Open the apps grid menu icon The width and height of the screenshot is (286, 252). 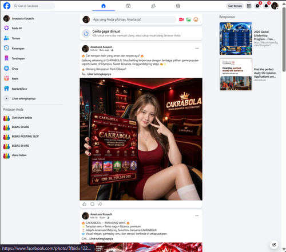[249, 6]
